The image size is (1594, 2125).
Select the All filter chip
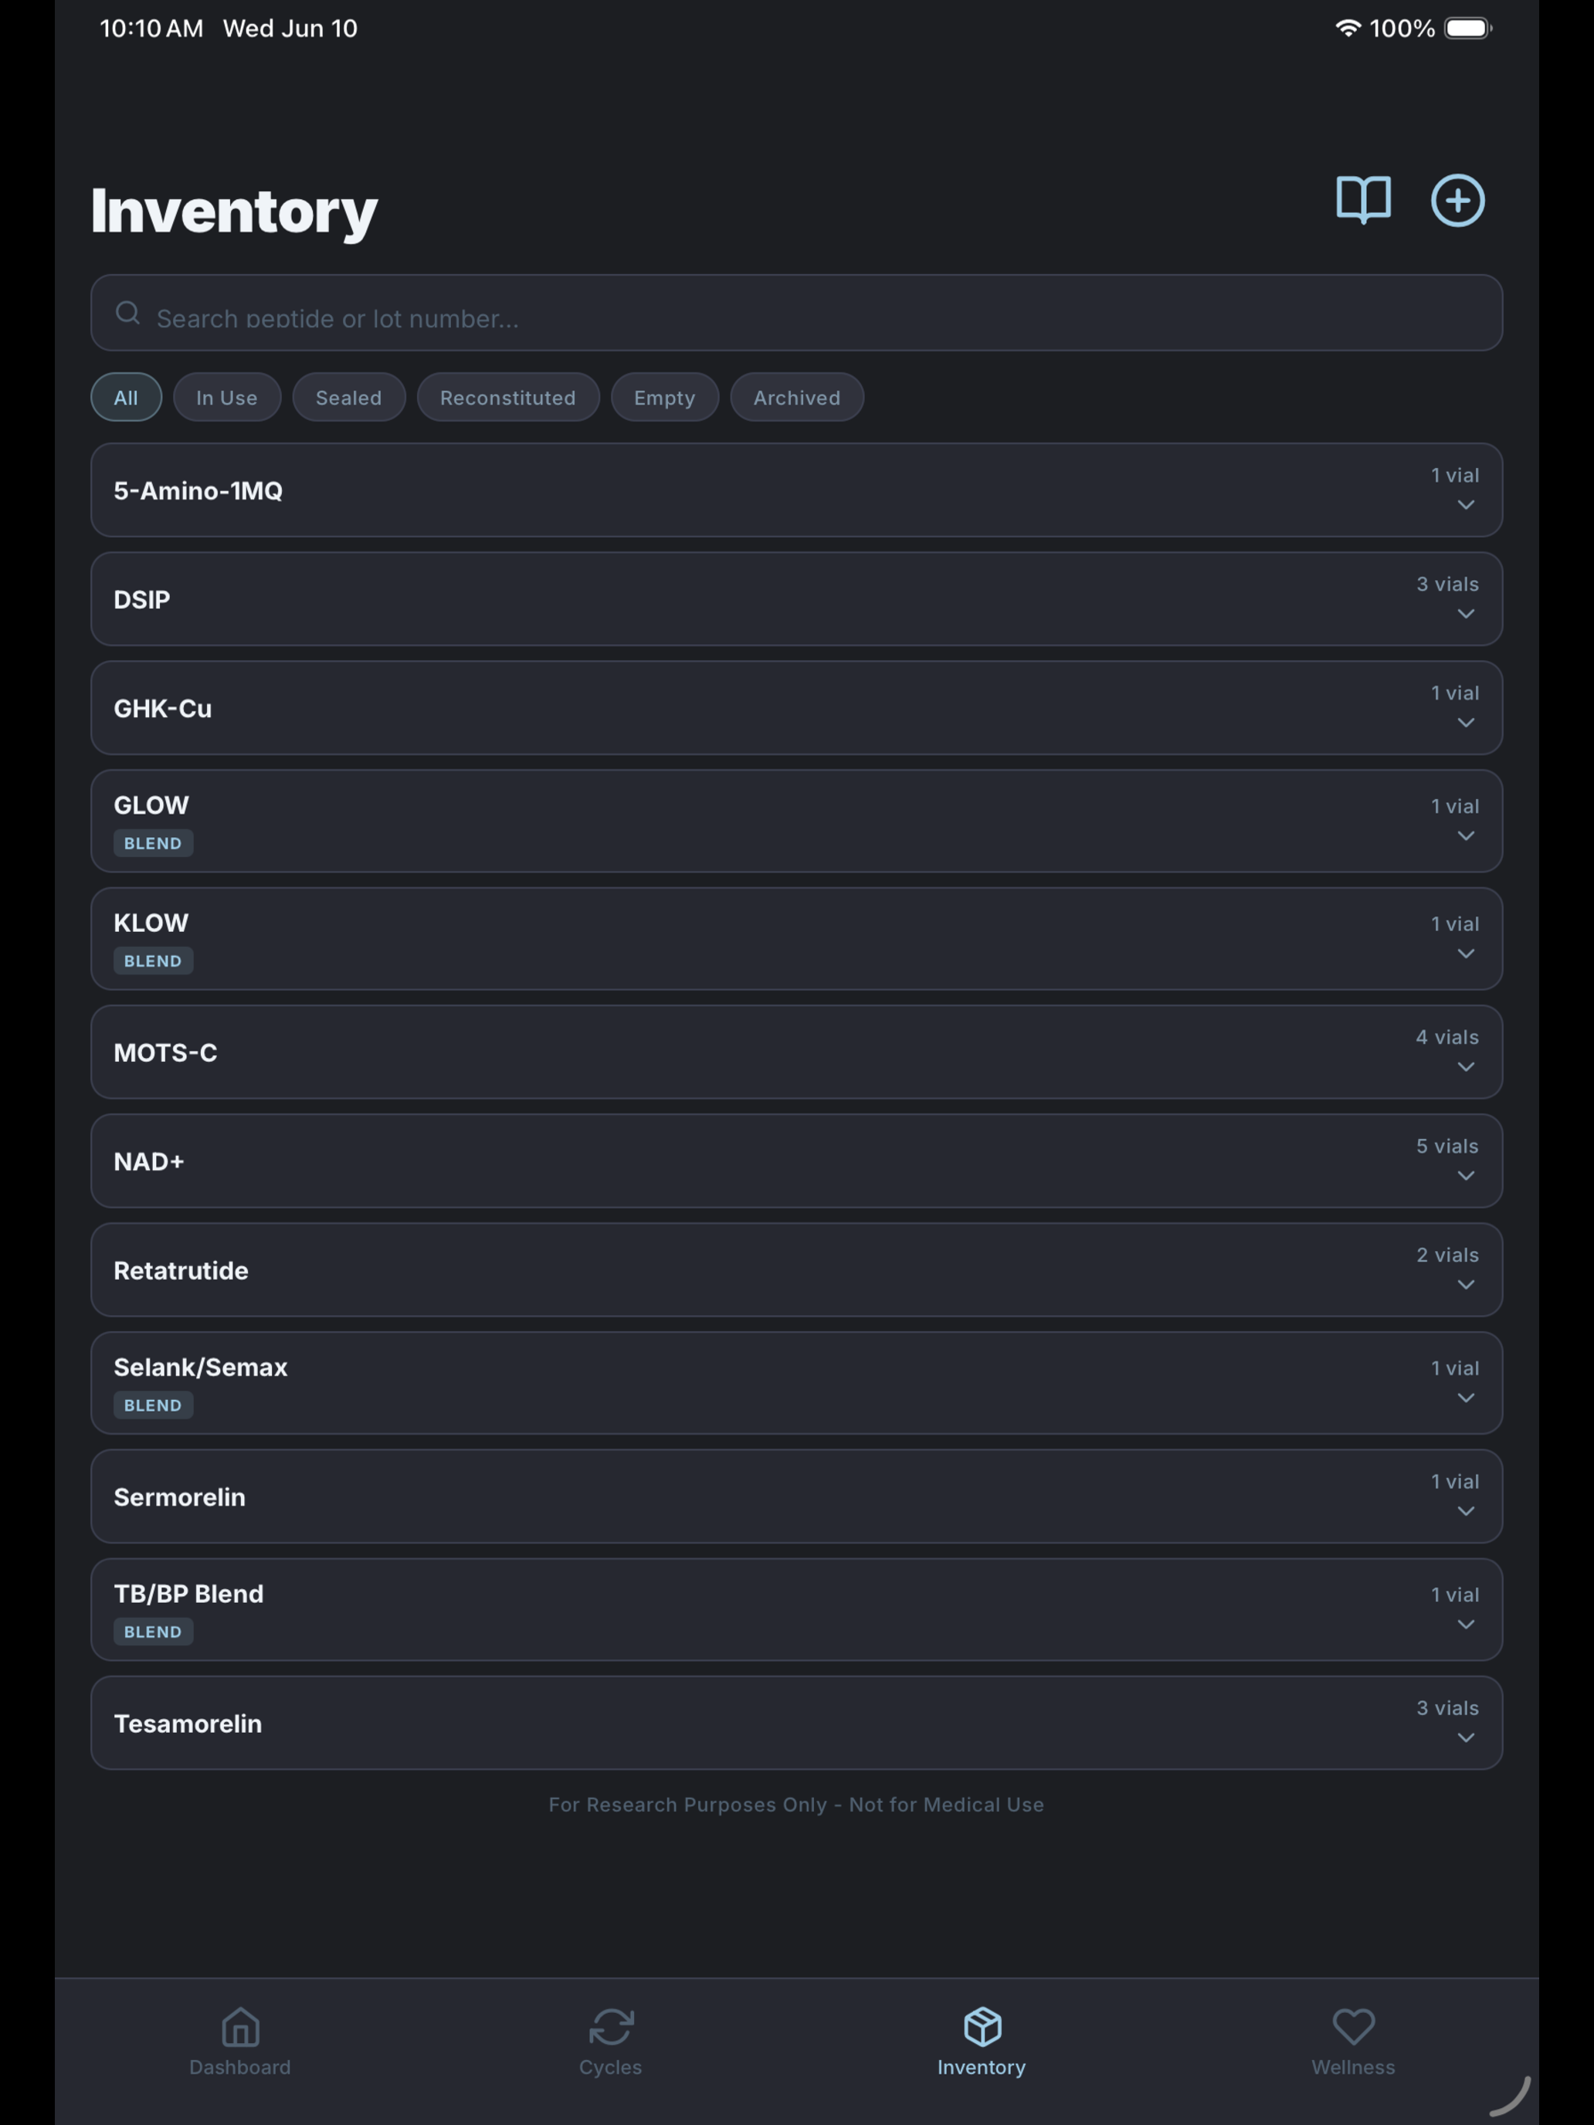click(x=126, y=397)
